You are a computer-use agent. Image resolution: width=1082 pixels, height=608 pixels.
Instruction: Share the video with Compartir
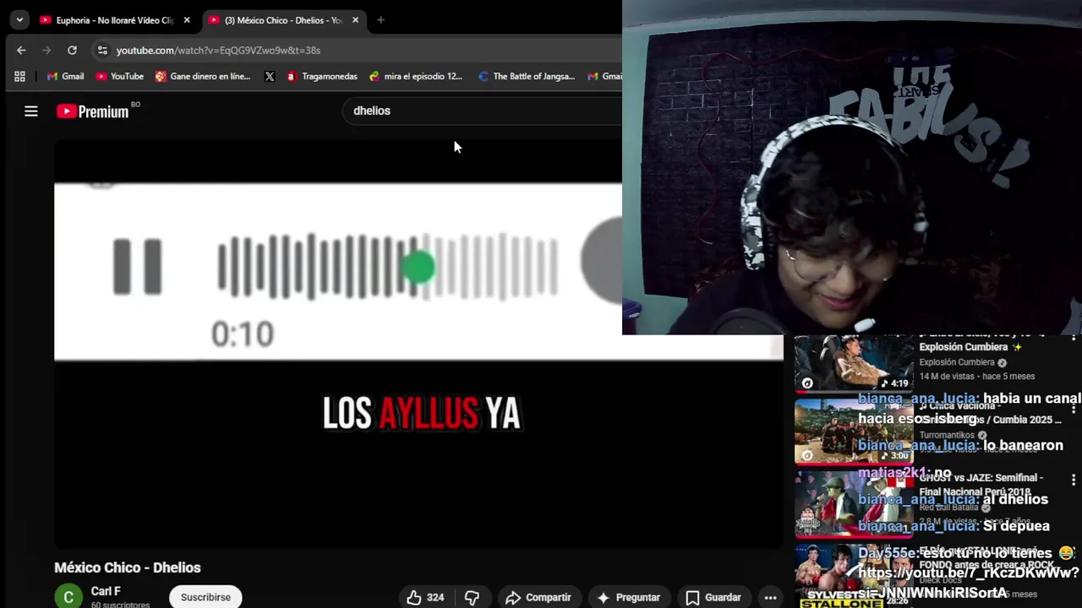click(x=538, y=597)
